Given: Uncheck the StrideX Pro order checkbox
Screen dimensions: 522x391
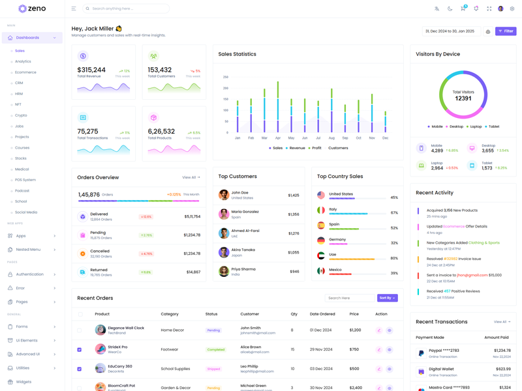Looking at the screenshot, I should (x=80, y=350).
